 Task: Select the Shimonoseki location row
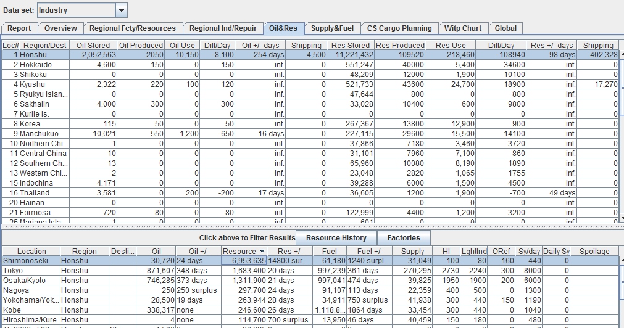click(310, 261)
